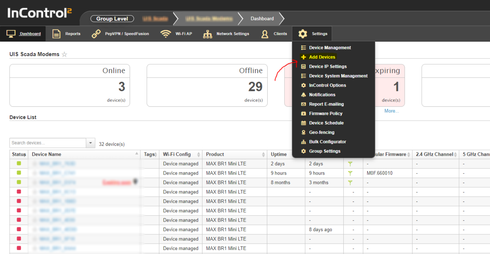
Task: Open Device IP Settings menu entry
Action: [x=328, y=66]
